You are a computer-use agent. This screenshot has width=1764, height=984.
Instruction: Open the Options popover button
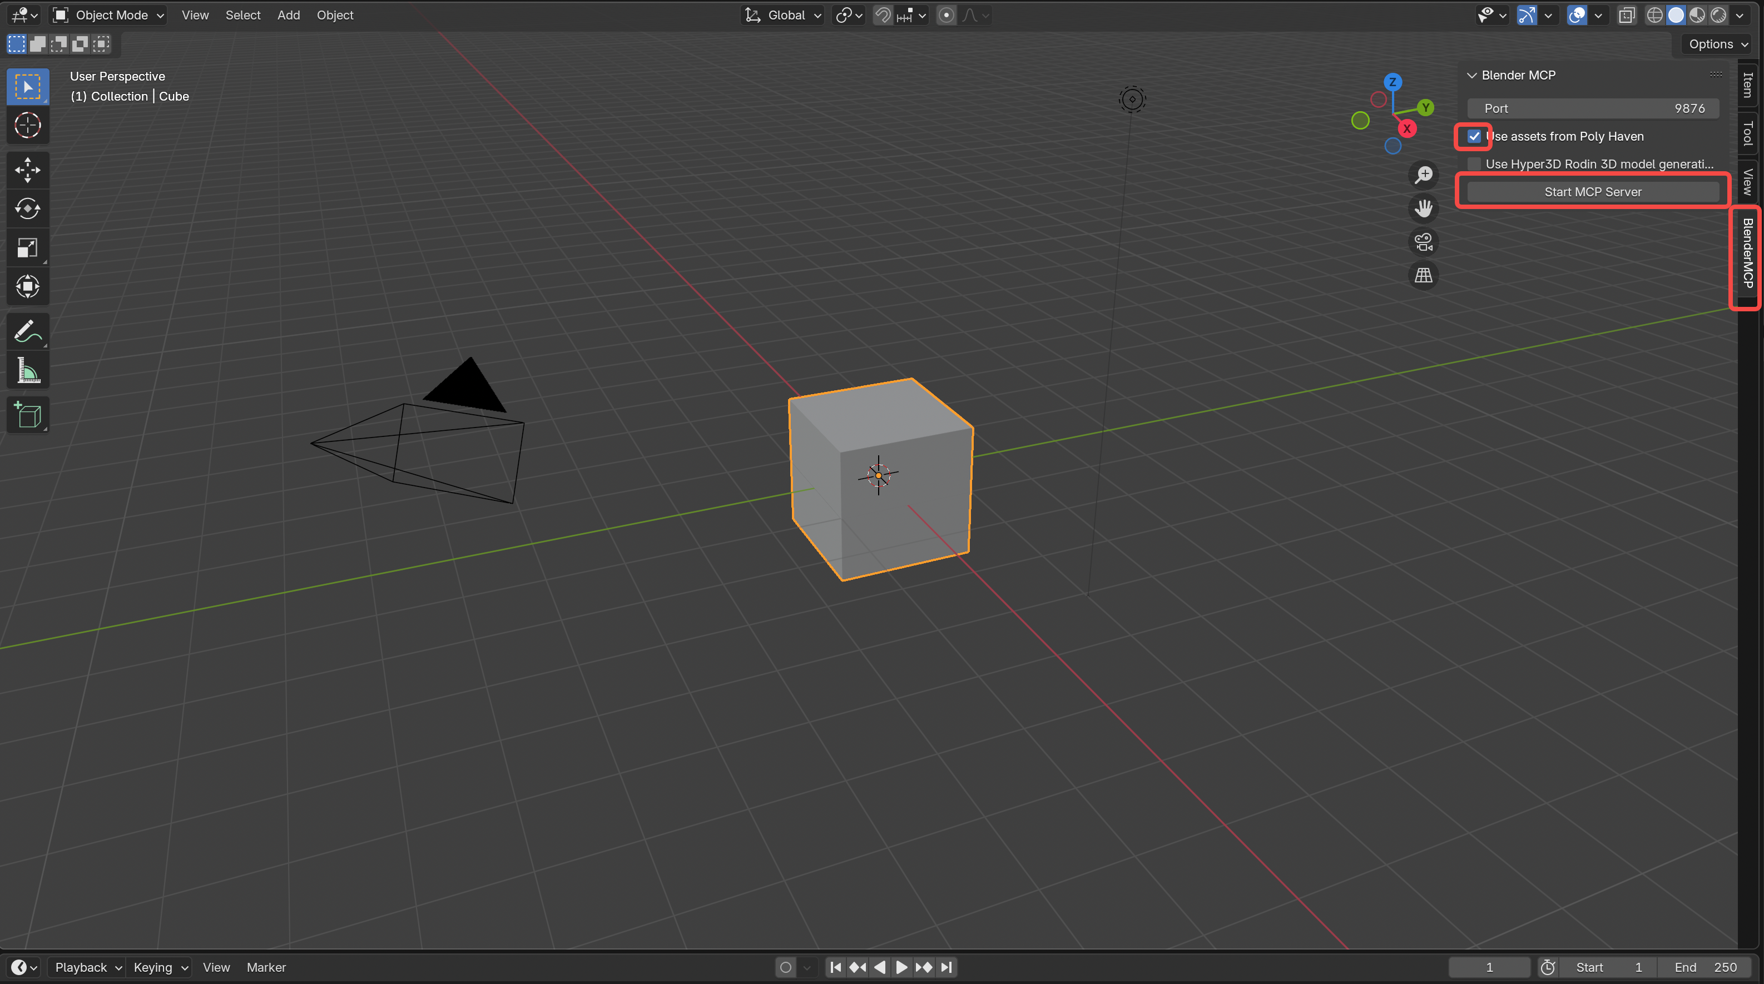point(1717,44)
